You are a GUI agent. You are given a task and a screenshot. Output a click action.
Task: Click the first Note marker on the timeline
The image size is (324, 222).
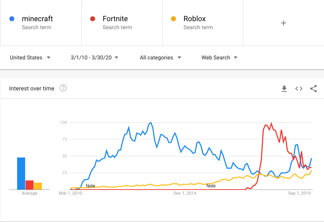click(x=90, y=186)
